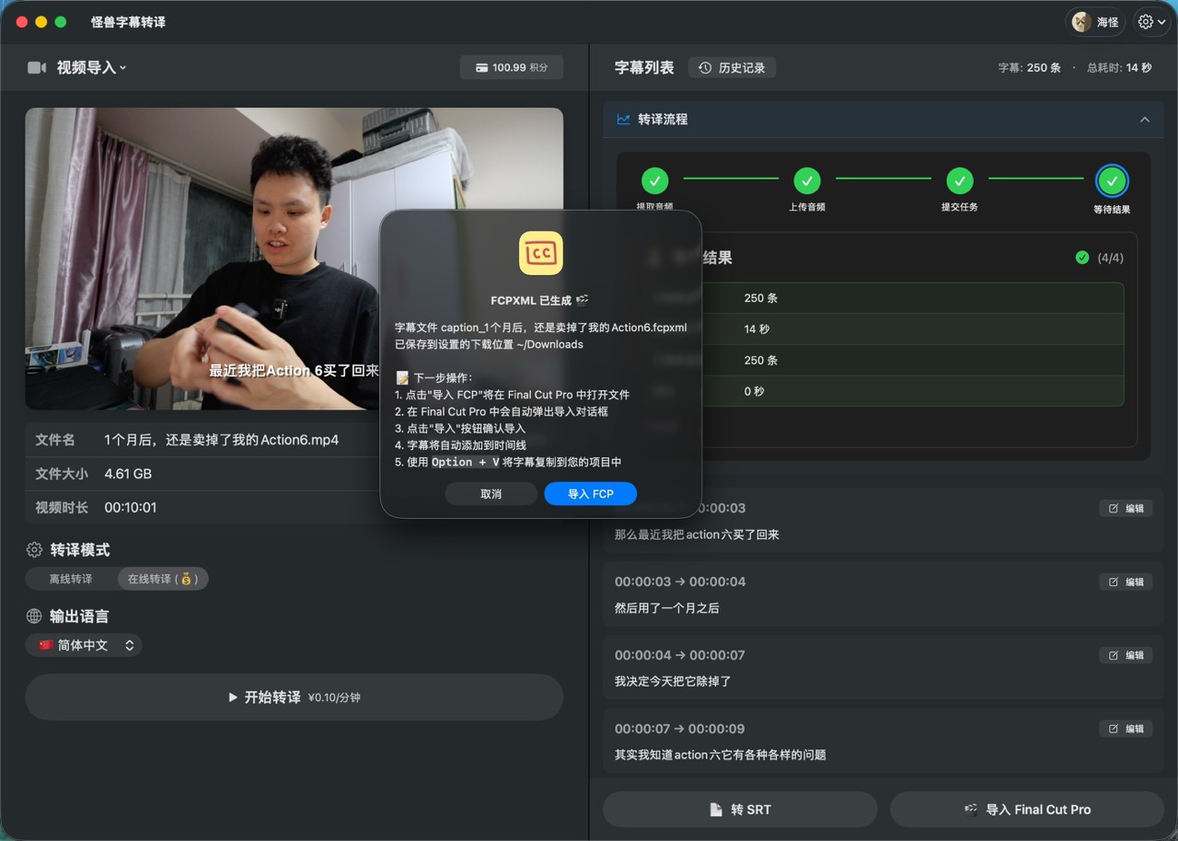The width and height of the screenshot is (1178, 841).
Task: Click the 字幕列表 heading
Action: pos(644,67)
